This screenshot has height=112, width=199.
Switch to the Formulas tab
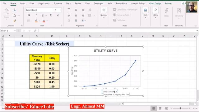click(x=58, y=3)
